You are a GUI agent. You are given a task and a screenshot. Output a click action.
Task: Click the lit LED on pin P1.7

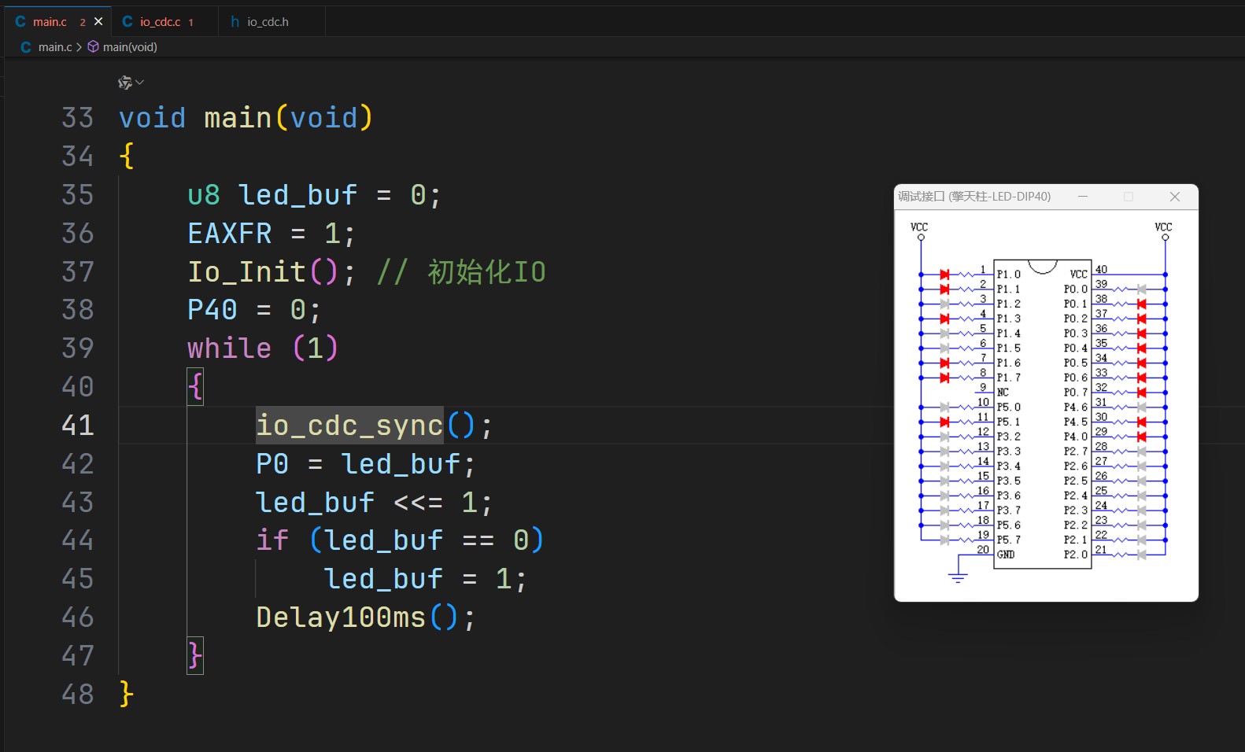tap(944, 378)
